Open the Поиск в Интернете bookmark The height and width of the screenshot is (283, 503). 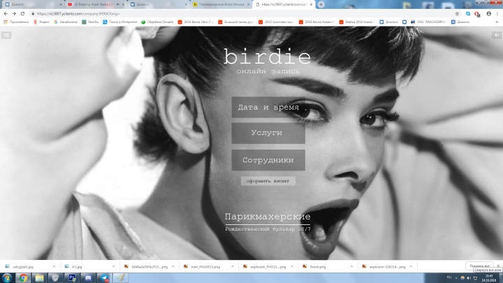[x=119, y=22]
